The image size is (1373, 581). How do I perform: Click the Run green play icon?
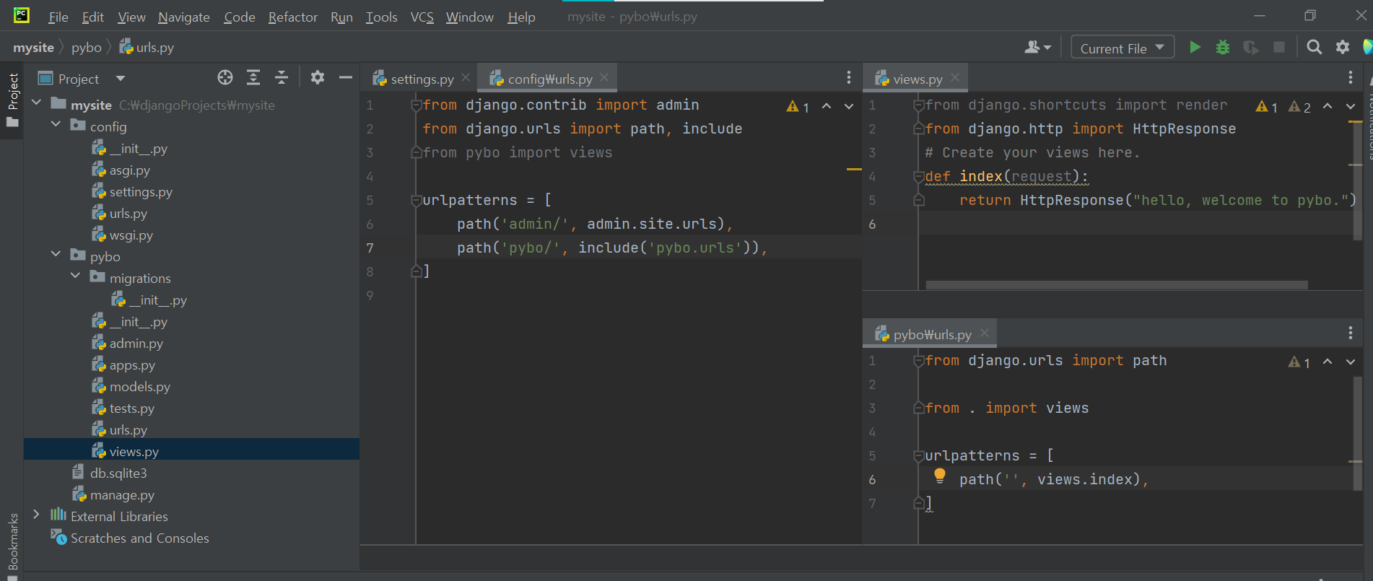pyautogui.click(x=1195, y=48)
